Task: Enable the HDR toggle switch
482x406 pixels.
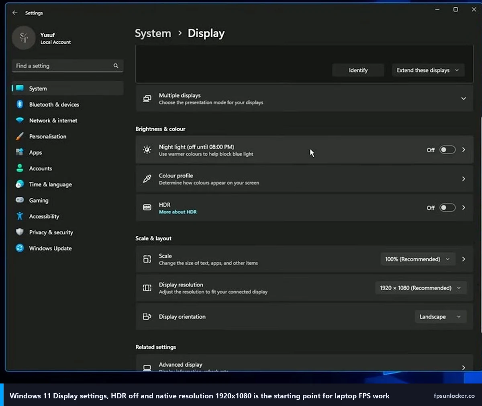Action: pyautogui.click(x=447, y=207)
